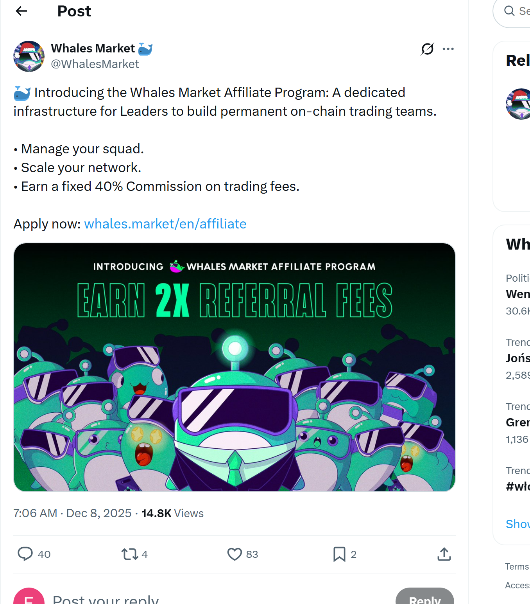Open Grok analysis for this post
The image size is (530, 604).
point(428,49)
